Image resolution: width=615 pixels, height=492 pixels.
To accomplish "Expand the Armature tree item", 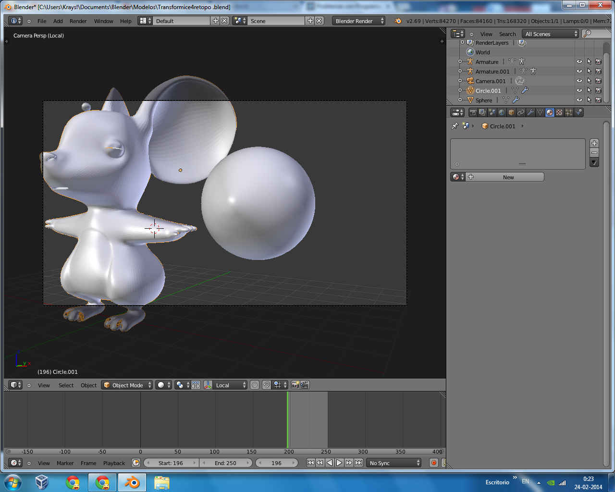I will 460,61.
